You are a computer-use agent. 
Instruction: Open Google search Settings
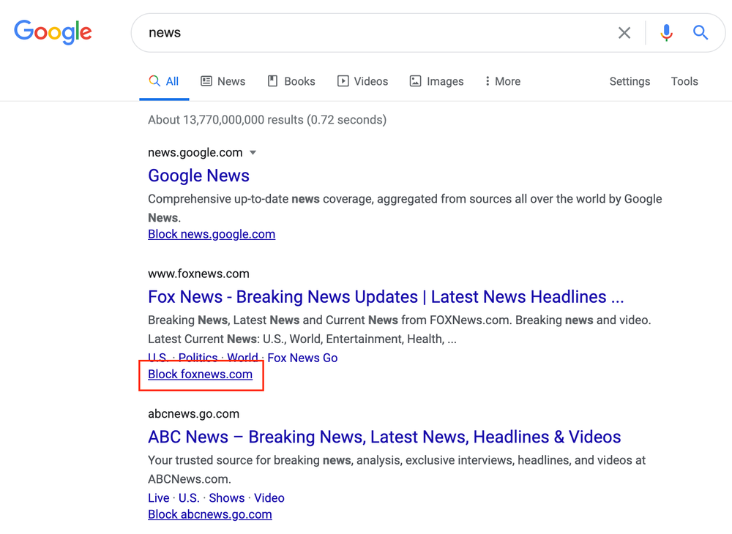pyautogui.click(x=630, y=81)
